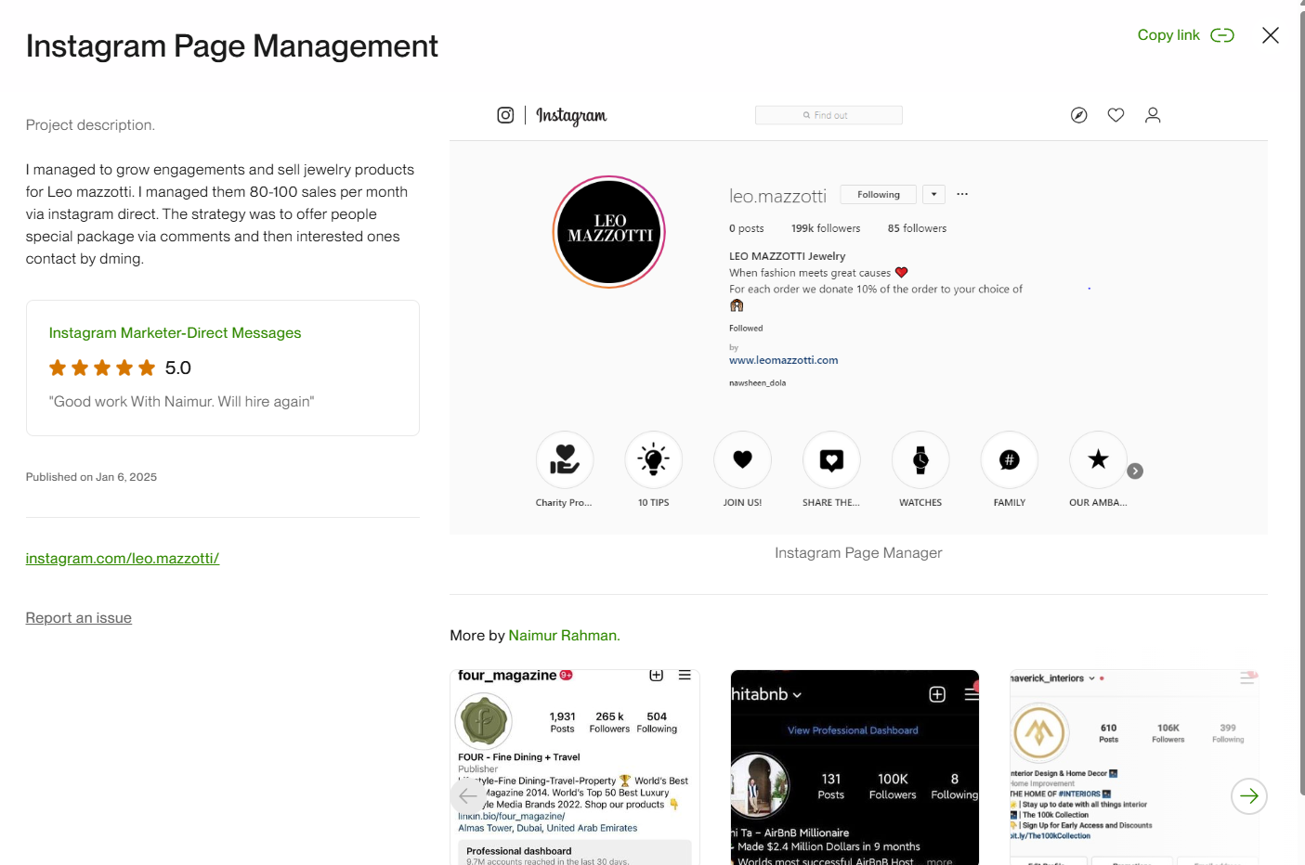
Task: Expand the dropdown next to Following
Action: pyautogui.click(x=933, y=194)
